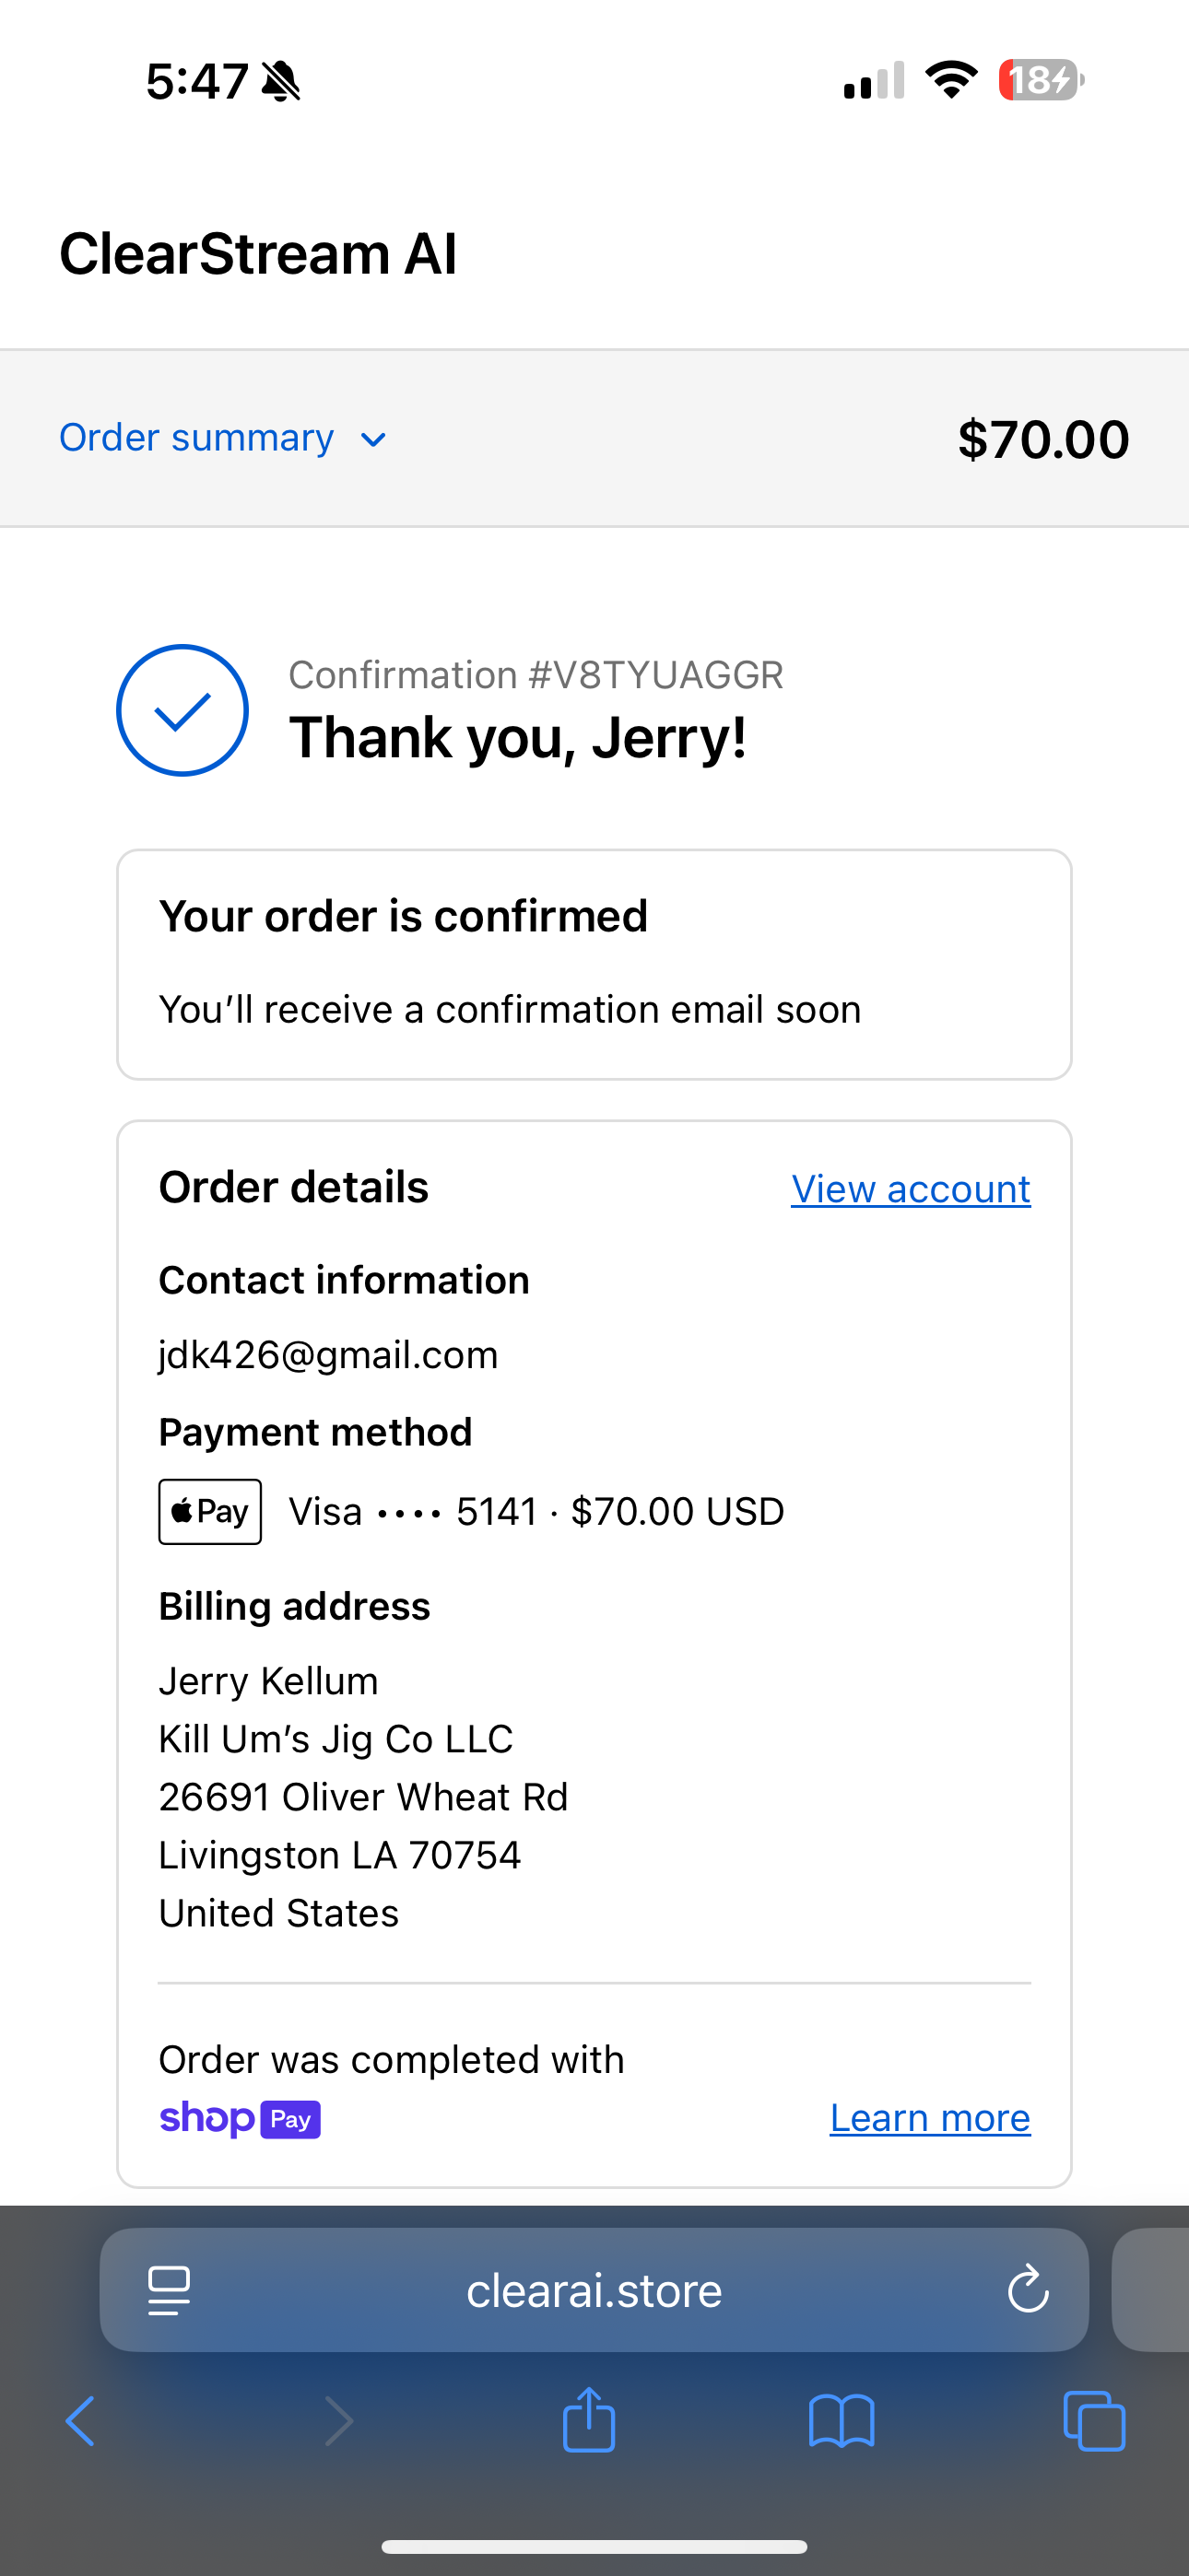Tap Learn more about Shop Pay

(930, 2118)
